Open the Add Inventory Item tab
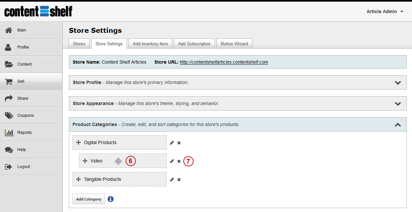Screen dimensions: 412x212 point(150,44)
